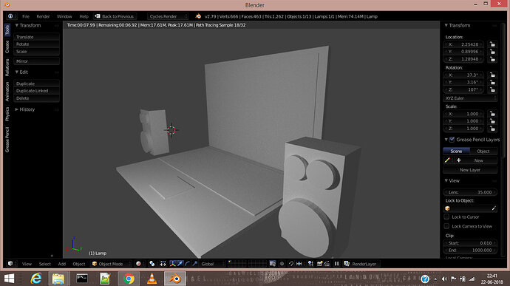Toggle lock for Location Z
Image resolution: width=510 pixels, height=286 pixels.
[x=492, y=59]
